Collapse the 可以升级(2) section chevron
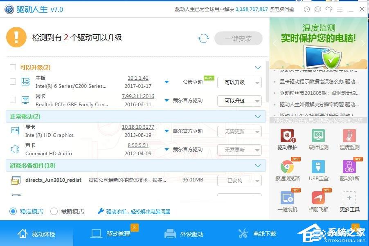Screen dimensions: 369x246 [x=258, y=67]
